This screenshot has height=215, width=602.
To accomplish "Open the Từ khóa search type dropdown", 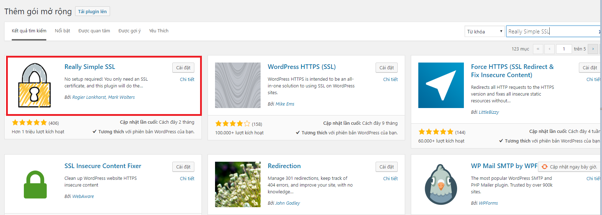I will (485, 31).
